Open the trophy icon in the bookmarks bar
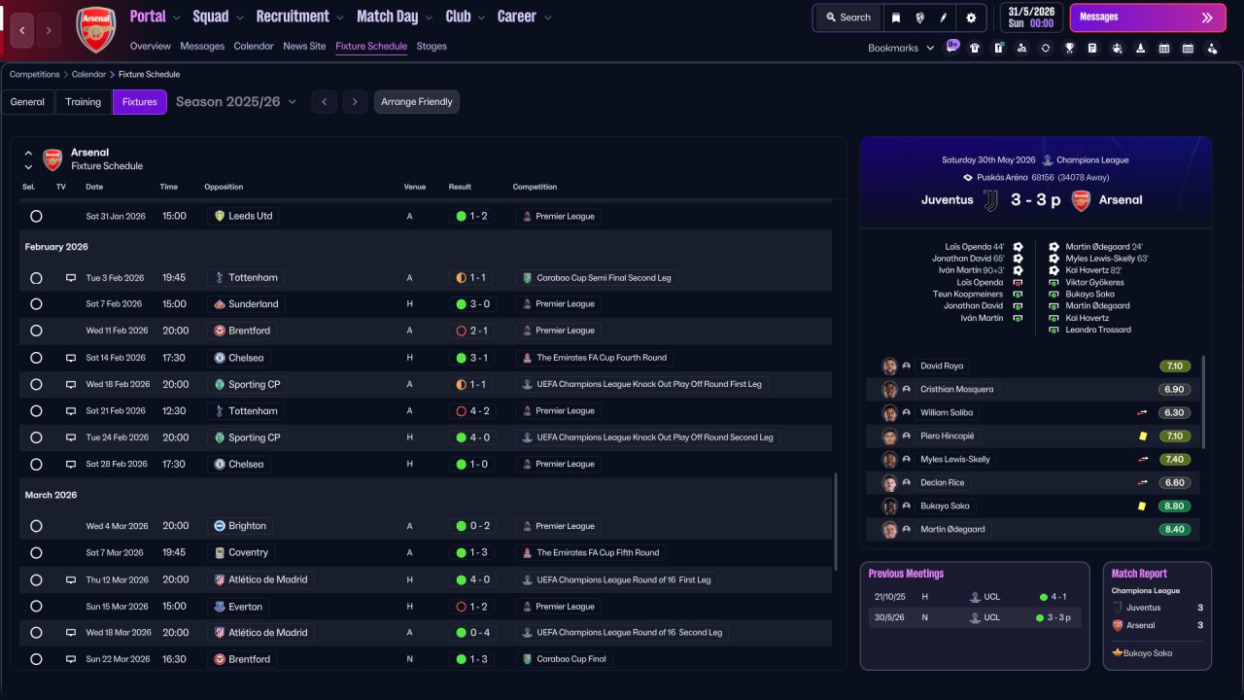1244x700 pixels. pyautogui.click(x=1069, y=48)
